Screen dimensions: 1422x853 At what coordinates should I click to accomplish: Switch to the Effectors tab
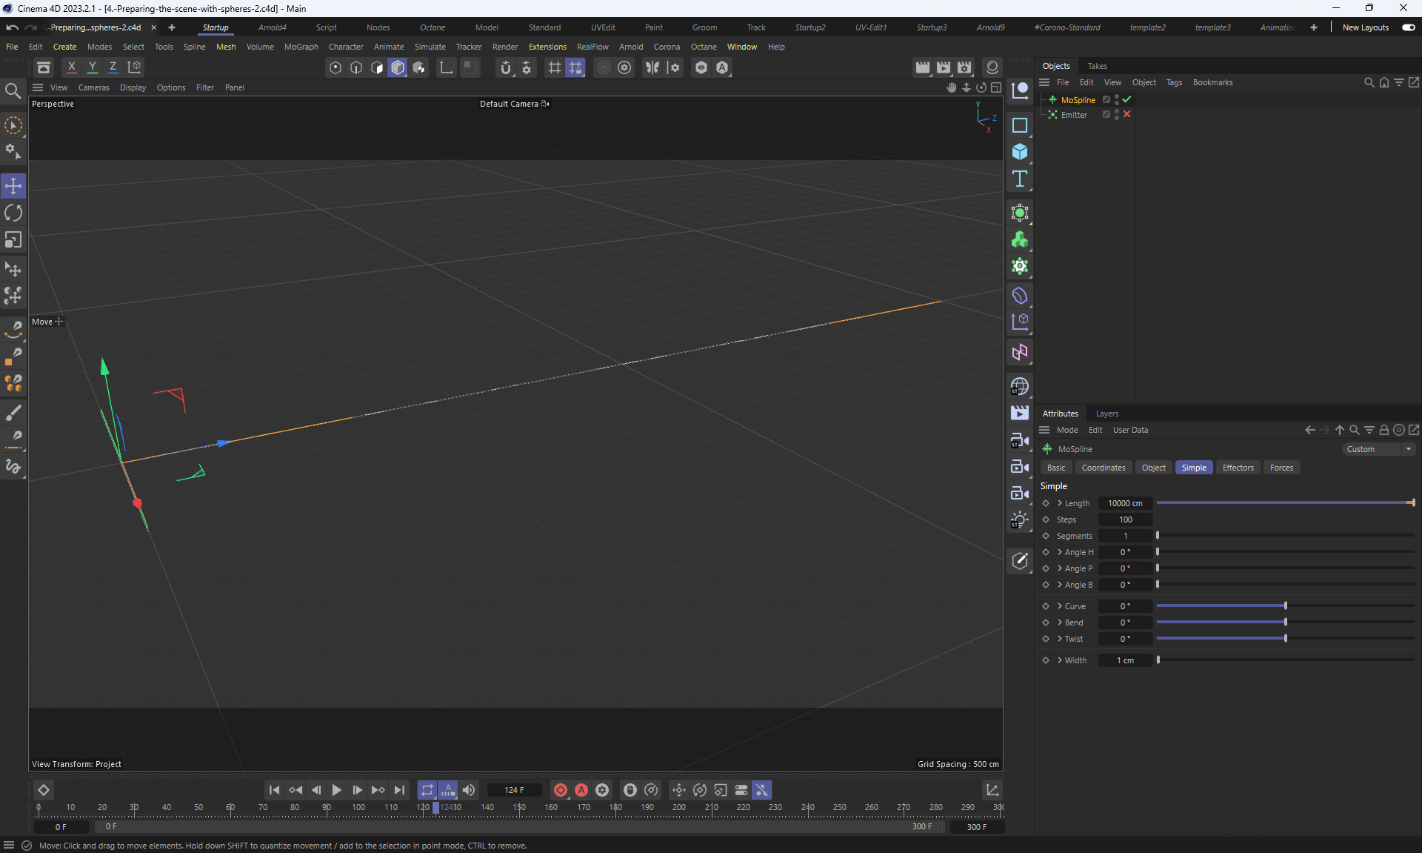(1238, 468)
